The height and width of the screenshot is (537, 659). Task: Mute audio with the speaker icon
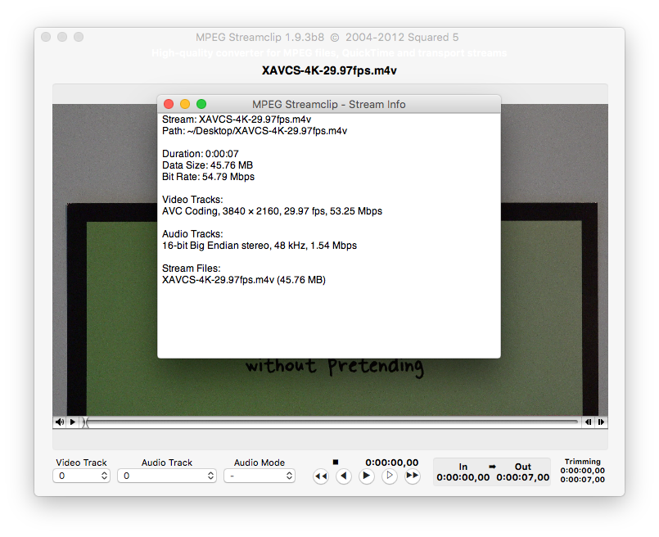[60, 422]
